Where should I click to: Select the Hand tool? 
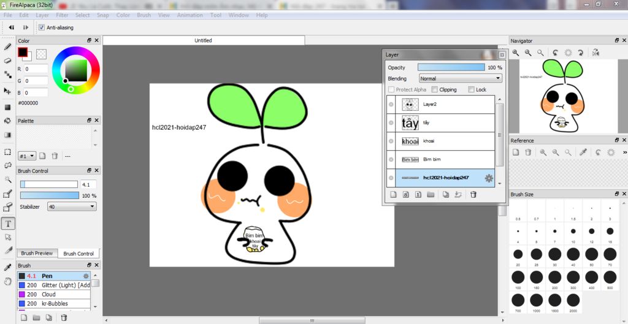click(7, 281)
